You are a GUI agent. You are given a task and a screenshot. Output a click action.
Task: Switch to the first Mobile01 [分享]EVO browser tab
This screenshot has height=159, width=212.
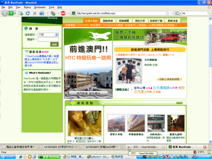point(63,147)
